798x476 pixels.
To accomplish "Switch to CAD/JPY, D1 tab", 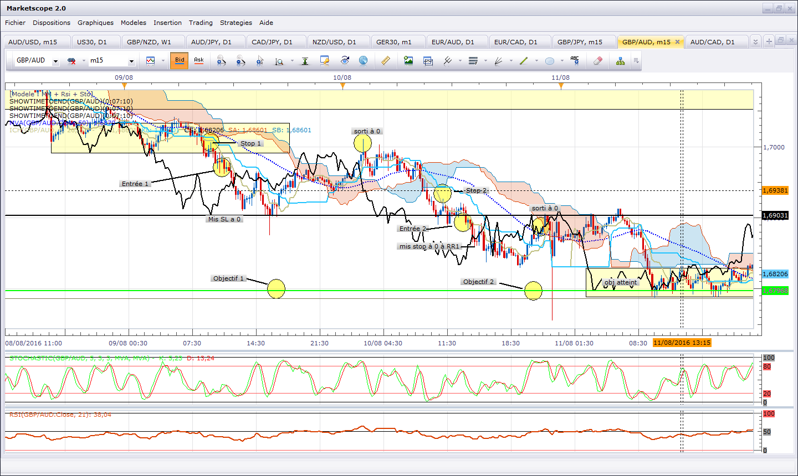I will tap(276, 42).
